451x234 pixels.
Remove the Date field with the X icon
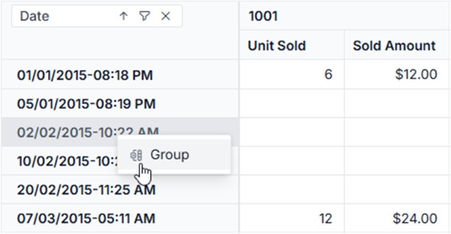pyautogui.click(x=166, y=16)
